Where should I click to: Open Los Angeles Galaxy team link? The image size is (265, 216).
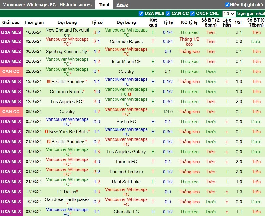coord(126,151)
